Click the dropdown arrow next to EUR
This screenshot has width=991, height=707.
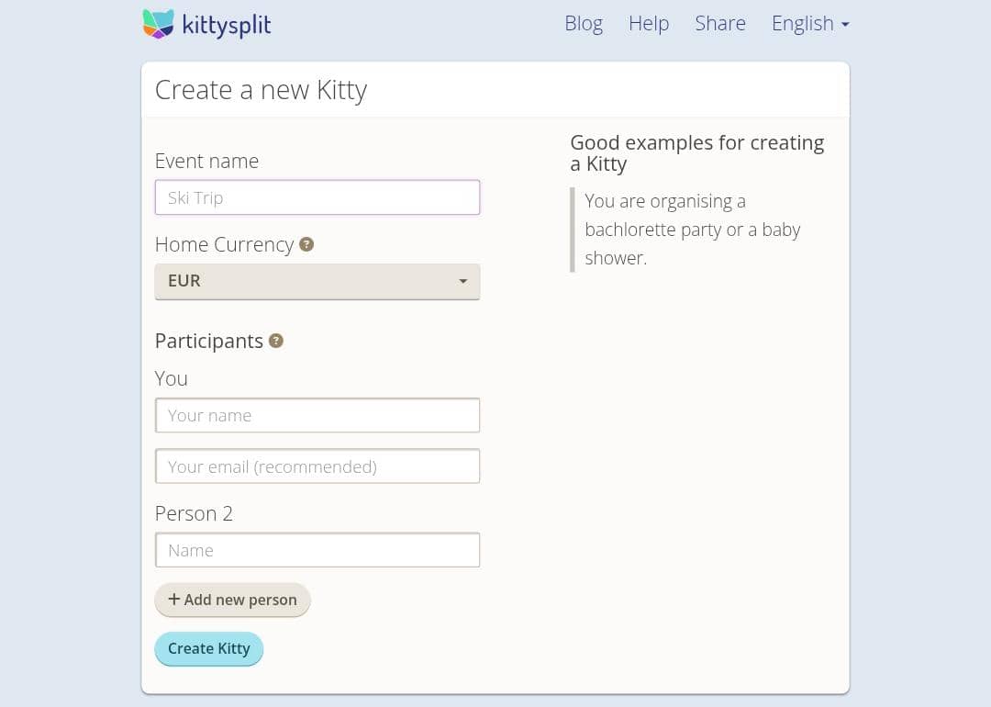[463, 281]
